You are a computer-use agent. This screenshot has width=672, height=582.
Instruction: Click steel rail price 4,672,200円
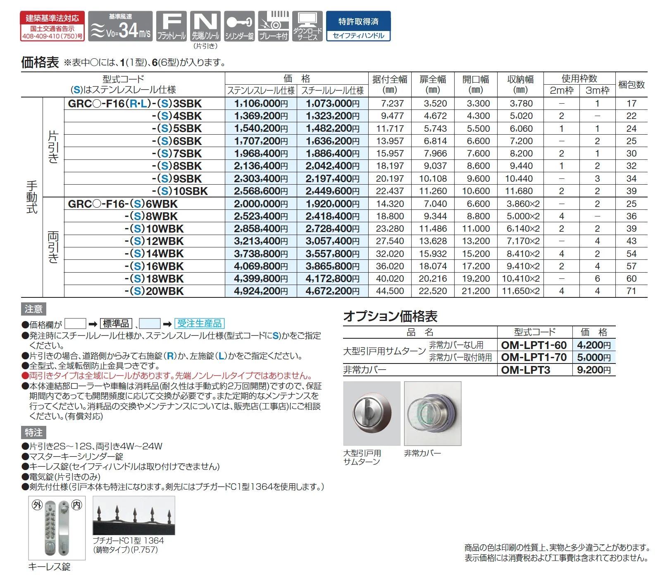[333, 291]
